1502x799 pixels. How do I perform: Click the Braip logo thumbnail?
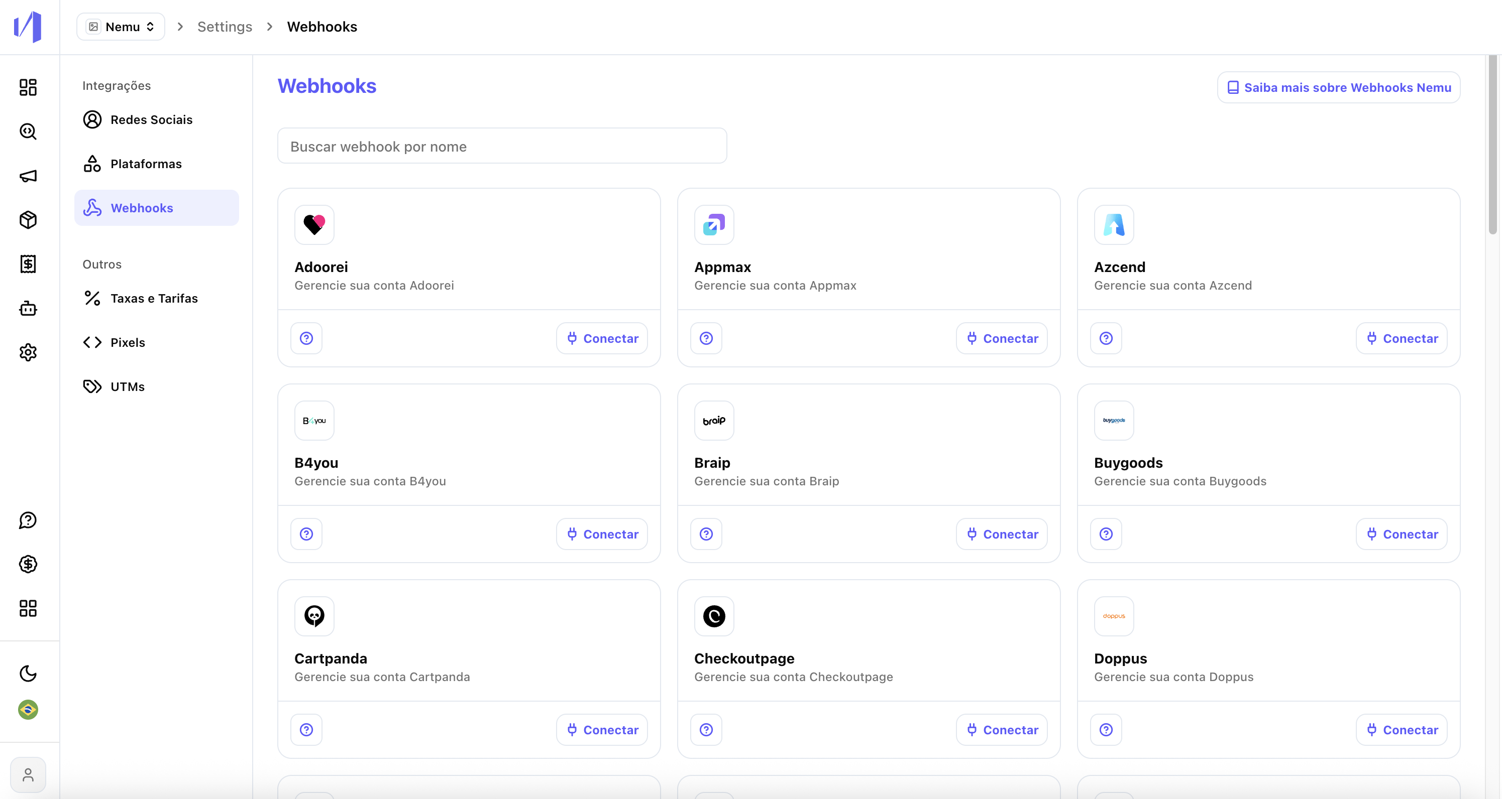point(714,421)
